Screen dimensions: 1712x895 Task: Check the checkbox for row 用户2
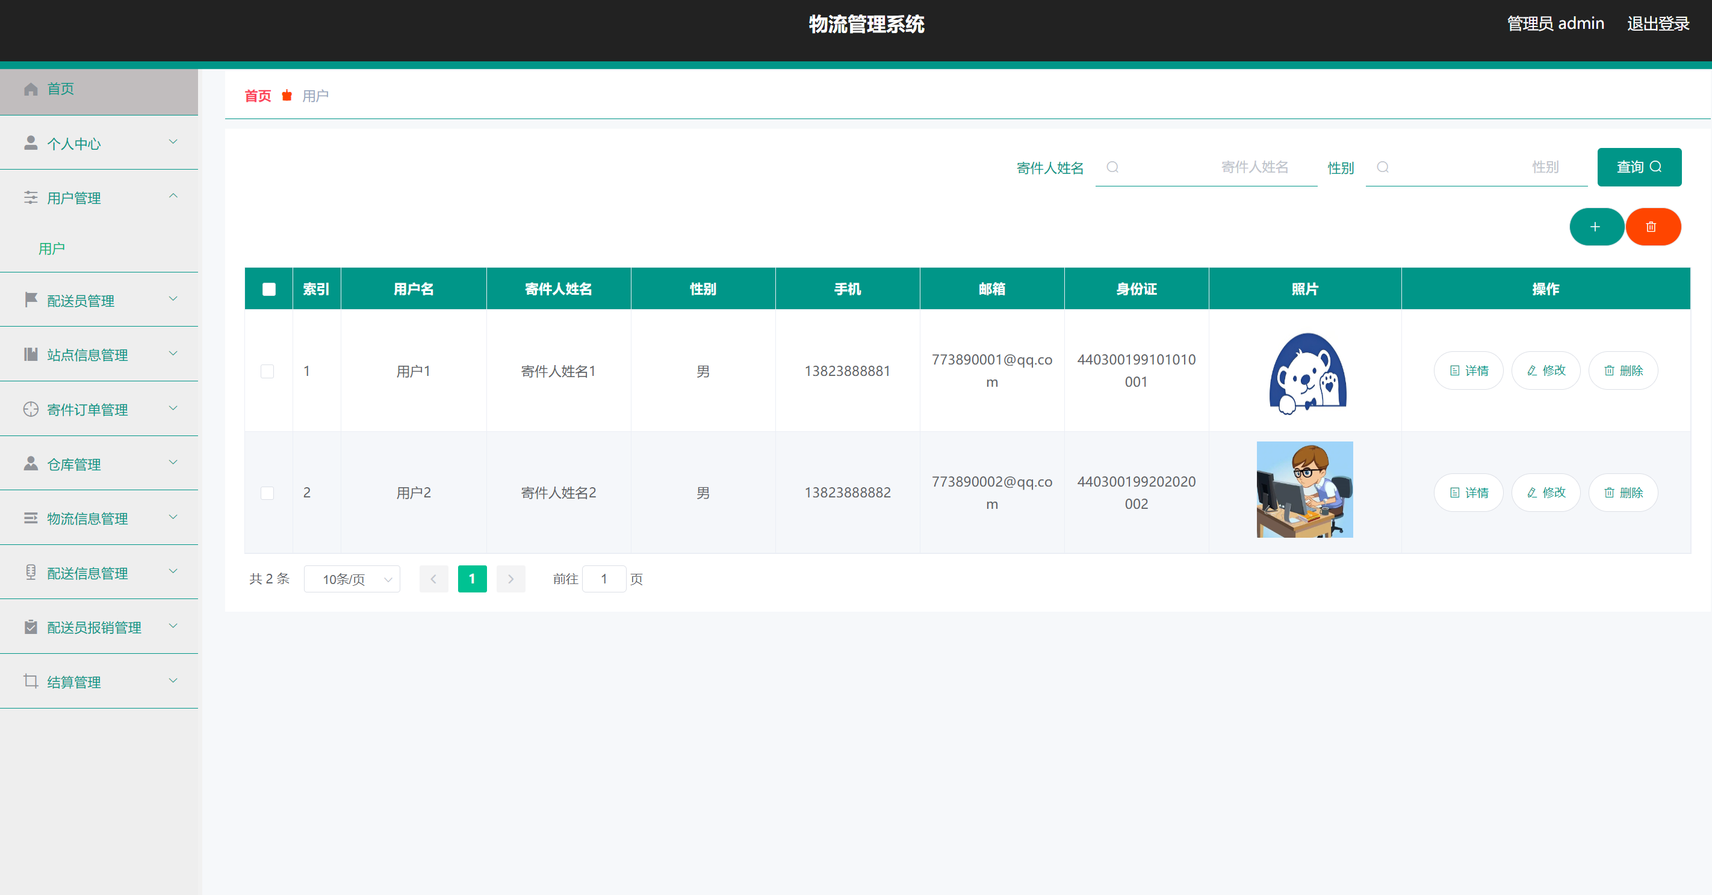tap(267, 493)
